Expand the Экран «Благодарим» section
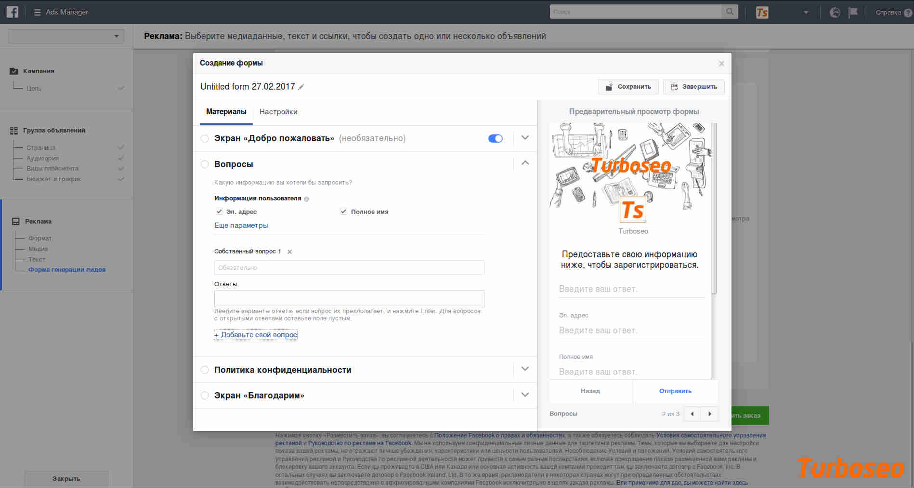914x488 pixels. pyautogui.click(x=525, y=395)
